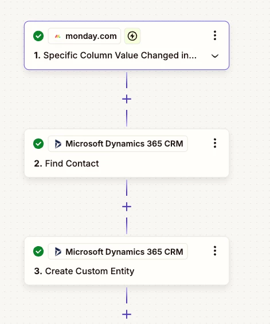Select Microsoft Dynamics 365 CRM badge in step 2
This screenshot has height=324, width=270.
click(x=118, y=144)
